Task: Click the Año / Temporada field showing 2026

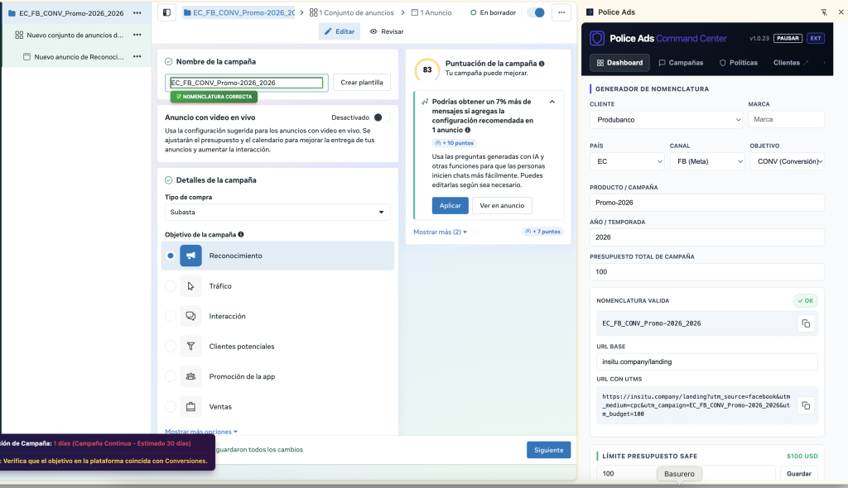Action: [707, 237]
